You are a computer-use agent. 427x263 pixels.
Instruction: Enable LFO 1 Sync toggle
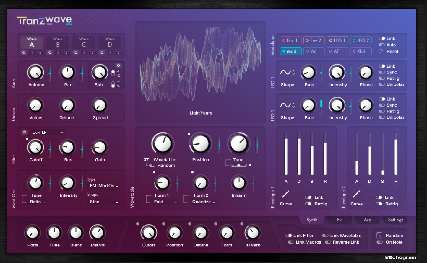pos(382,72)
